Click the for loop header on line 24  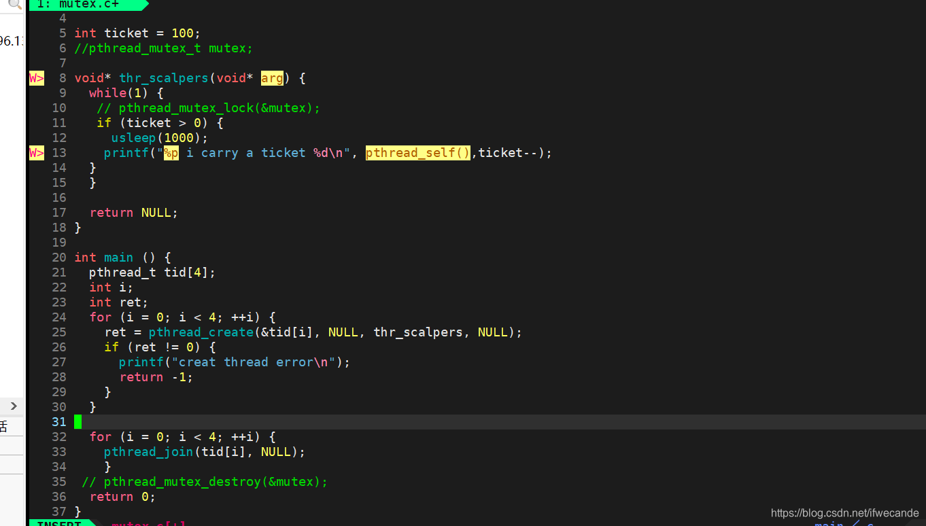(182, 317)
